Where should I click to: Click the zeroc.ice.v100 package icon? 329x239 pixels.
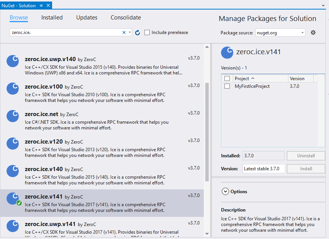(13, 89)
